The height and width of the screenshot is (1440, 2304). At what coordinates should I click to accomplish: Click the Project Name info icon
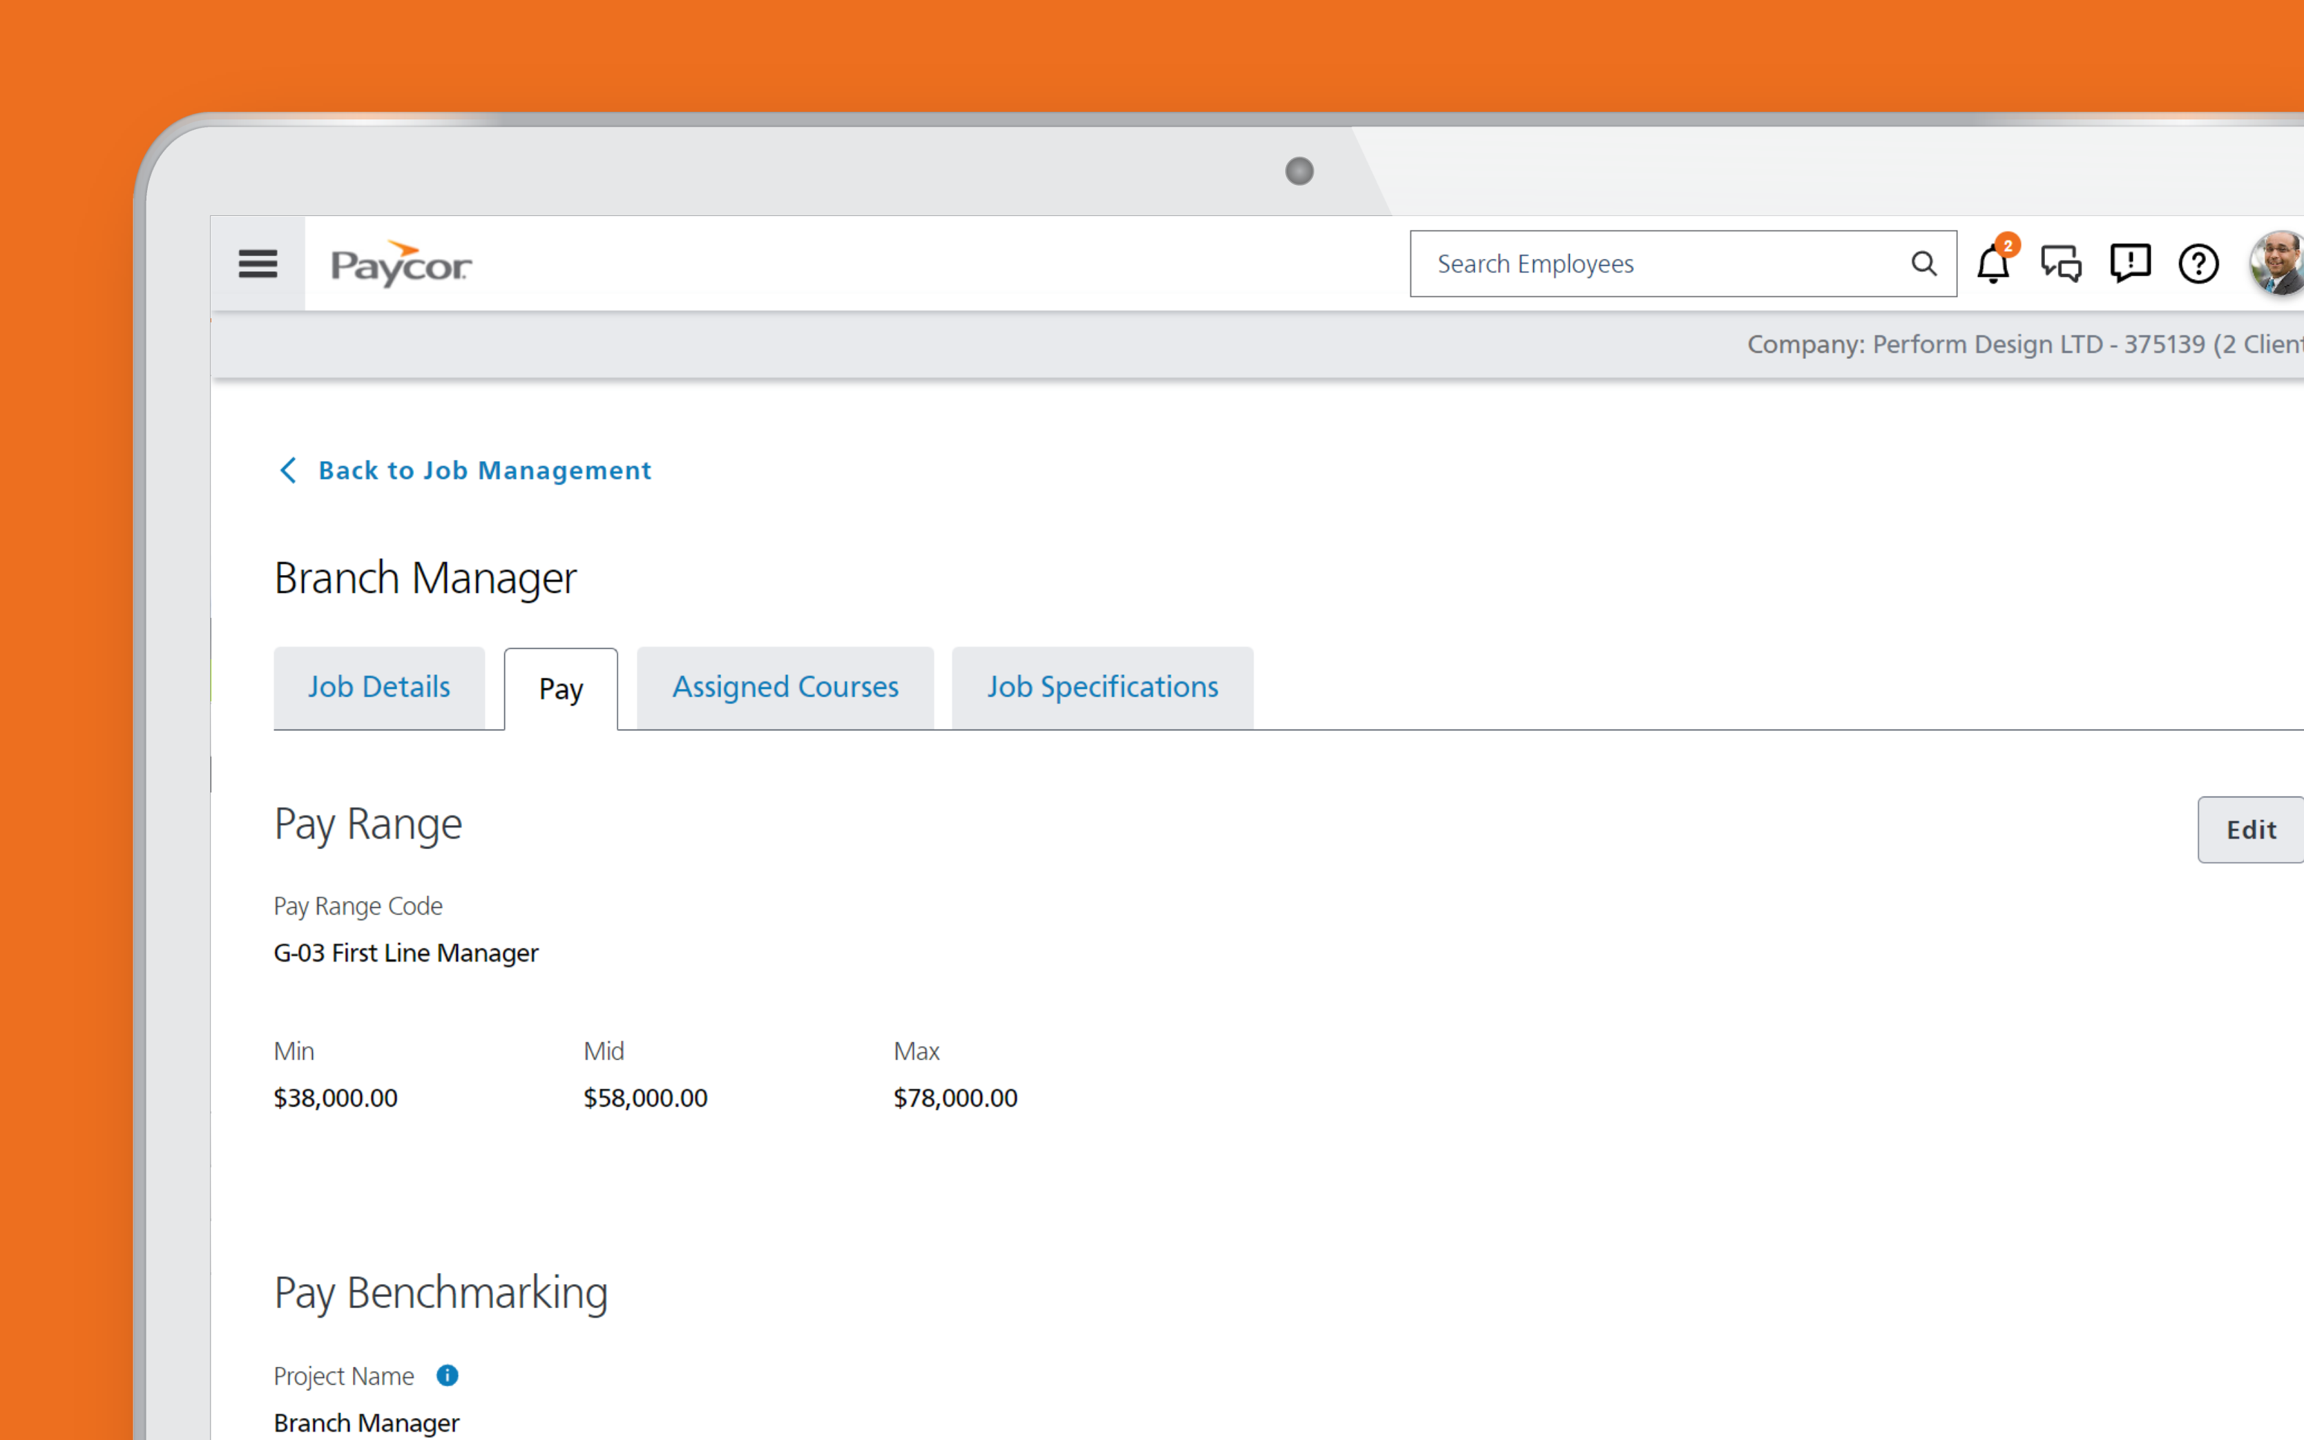[447, 1375]
